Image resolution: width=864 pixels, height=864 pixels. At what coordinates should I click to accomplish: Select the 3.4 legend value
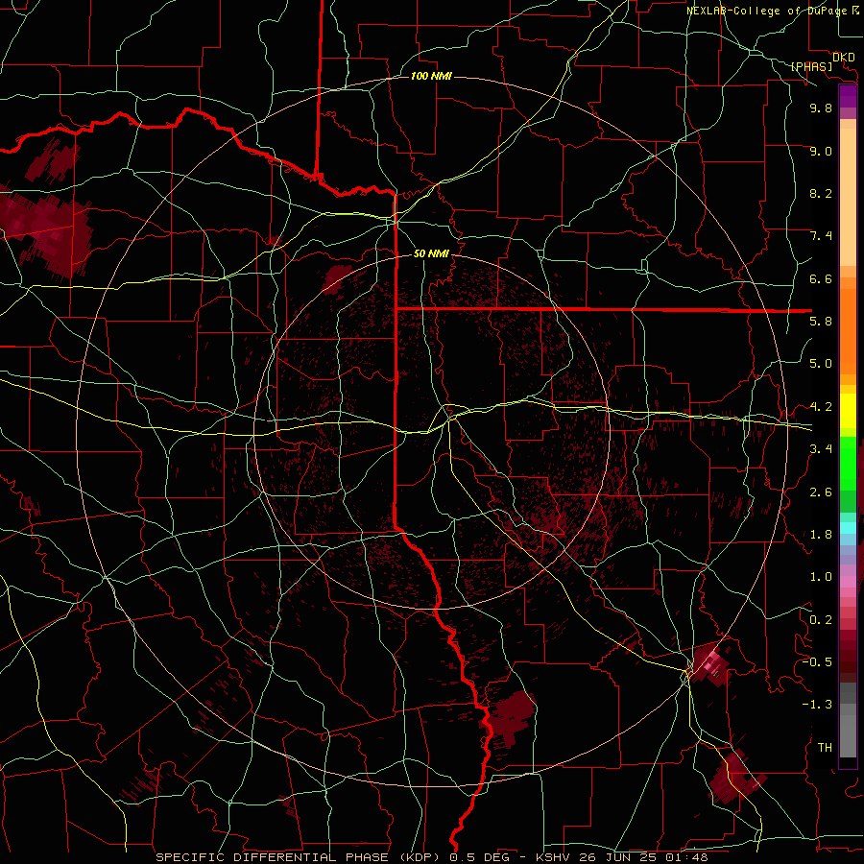[821, 449]
